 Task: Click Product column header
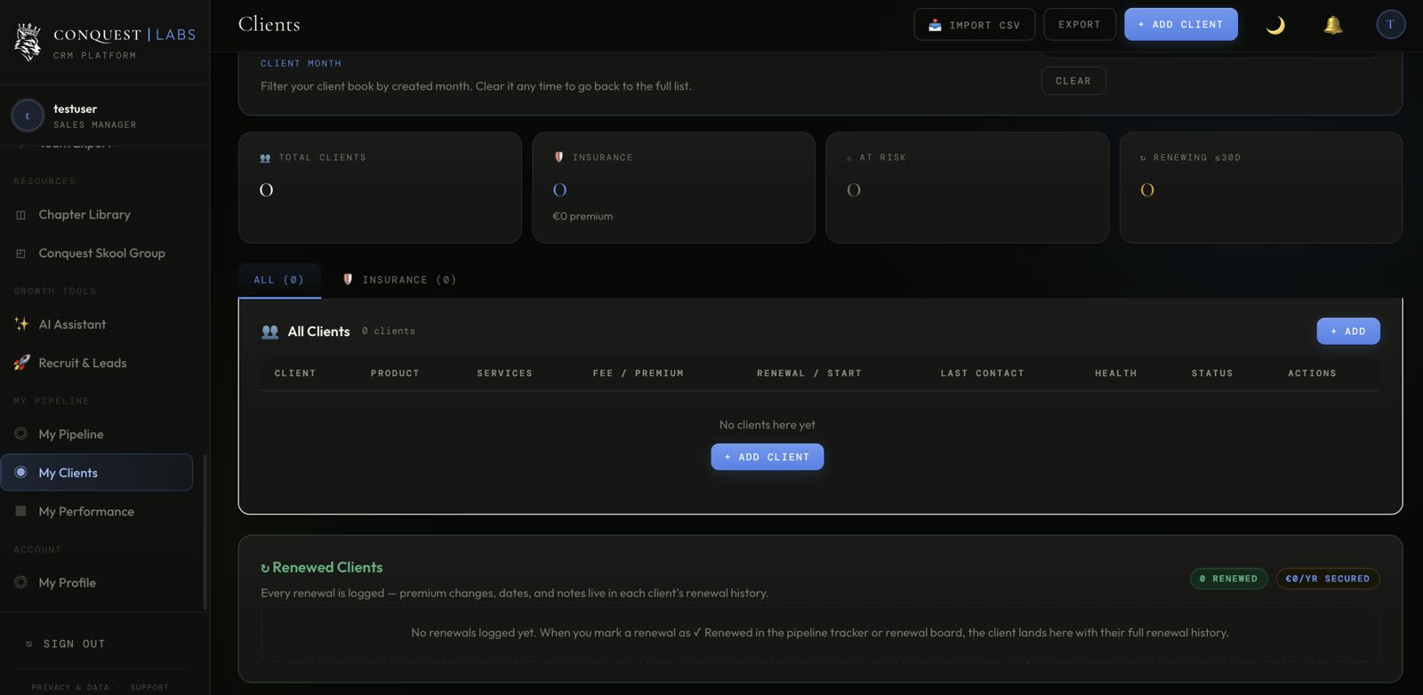[395, 373]
